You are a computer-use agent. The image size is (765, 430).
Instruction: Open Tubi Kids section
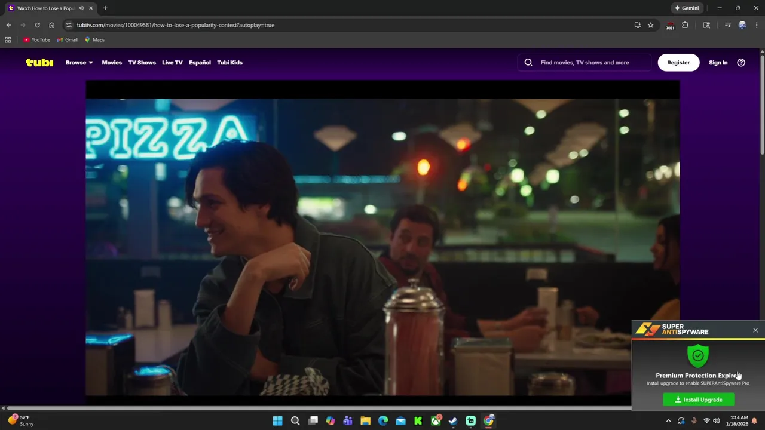coord(229,62)
